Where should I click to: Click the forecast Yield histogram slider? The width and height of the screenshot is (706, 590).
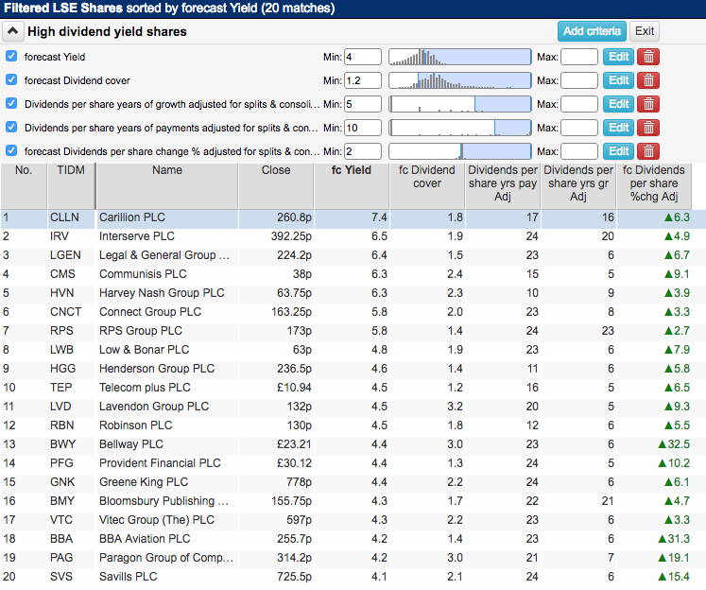pos(459,57)
